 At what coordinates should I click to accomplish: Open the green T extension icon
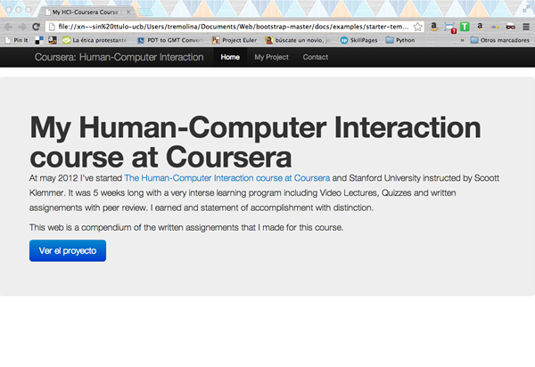click(x=465, y=27)
